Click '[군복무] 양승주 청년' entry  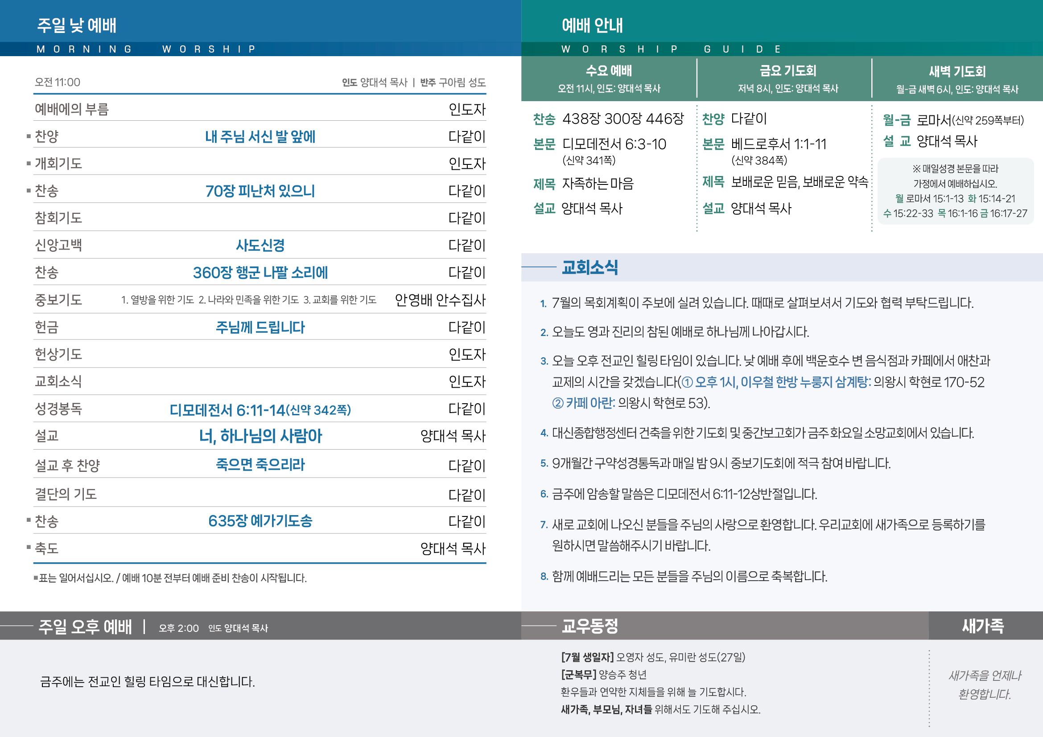604,674
